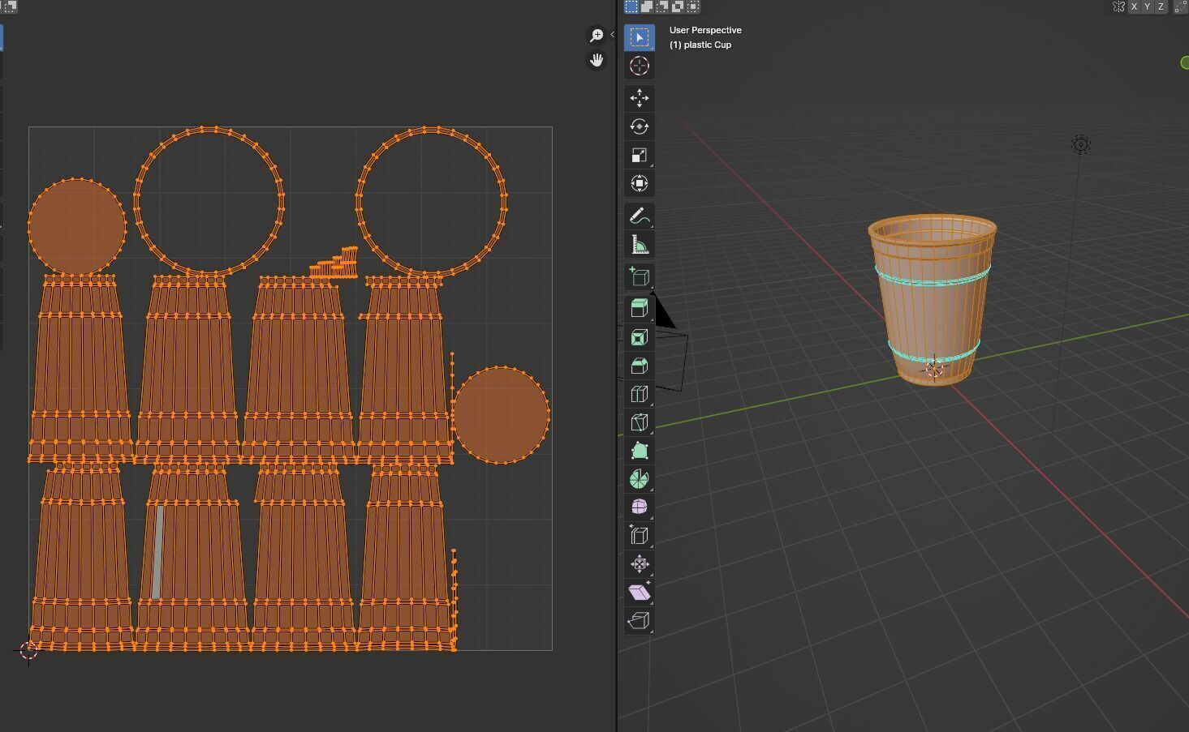The width and height of the screenshot is (1189, 732).
Task: Select the Shrink/Fatten tool
Action: (640, 563)
